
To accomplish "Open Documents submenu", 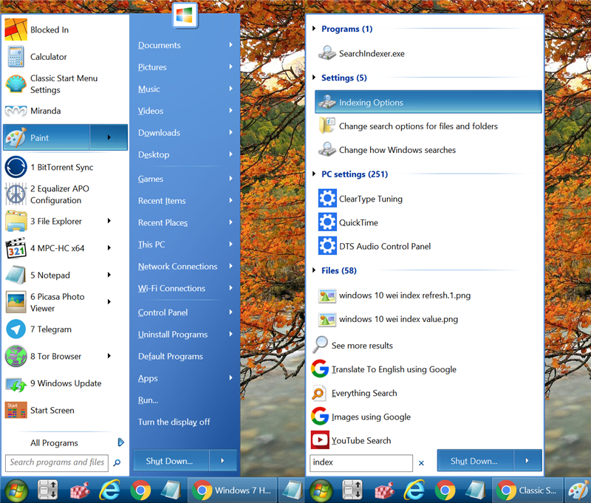I will click(x=185, y=45).
